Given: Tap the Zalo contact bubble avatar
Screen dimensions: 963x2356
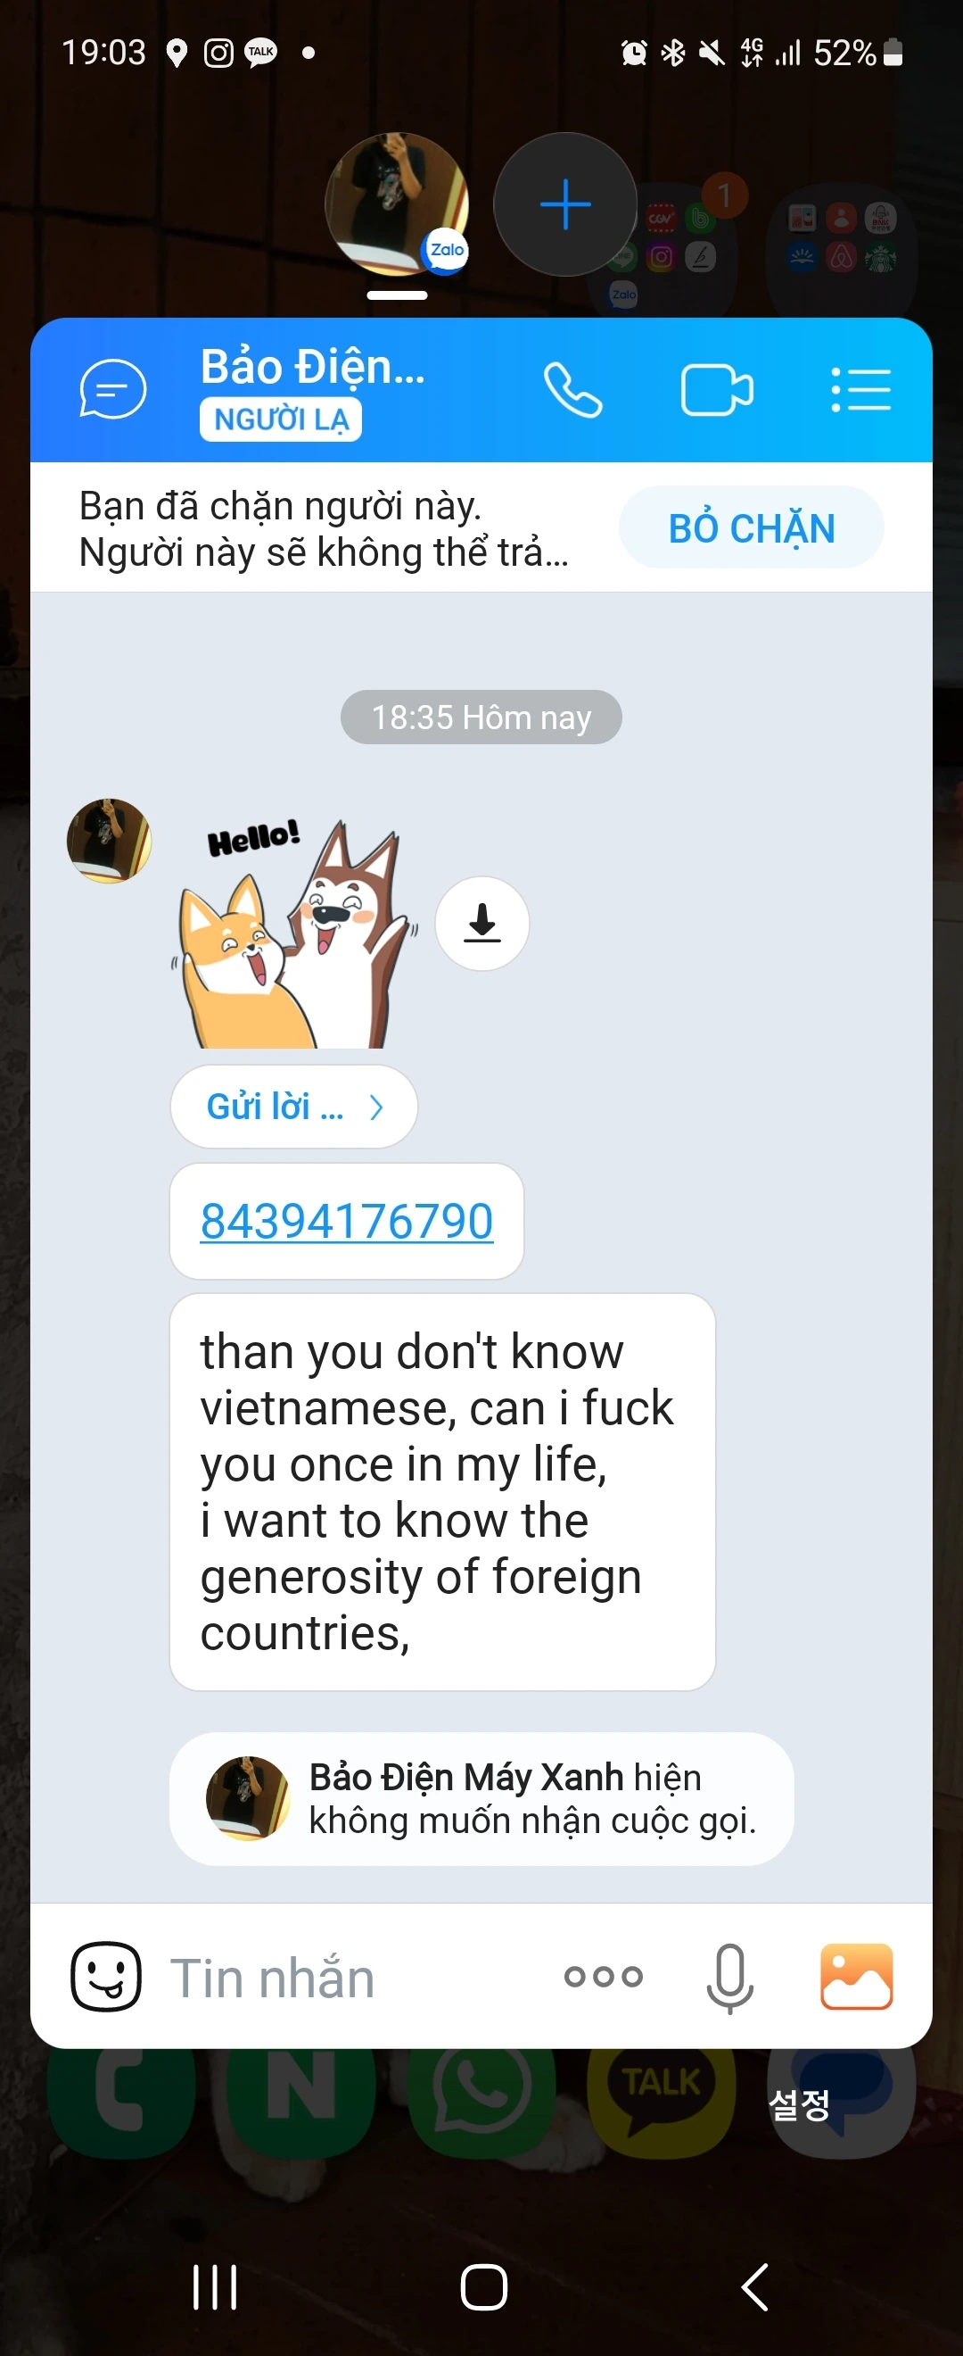Looking at the screenshot, I should click(397, 204).
